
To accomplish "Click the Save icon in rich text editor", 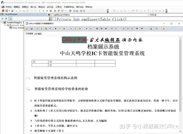I will [x=32, y=29].
